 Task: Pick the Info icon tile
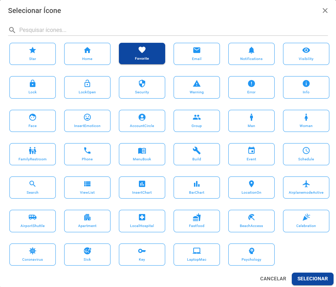point(306,87)
